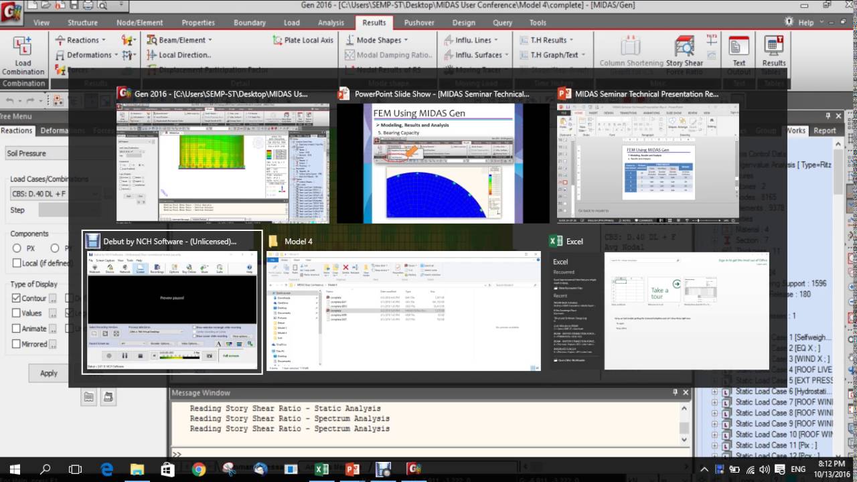
Task: Expand the Influ. Lines dropdown arrow
Action: (x=497, y=40)
